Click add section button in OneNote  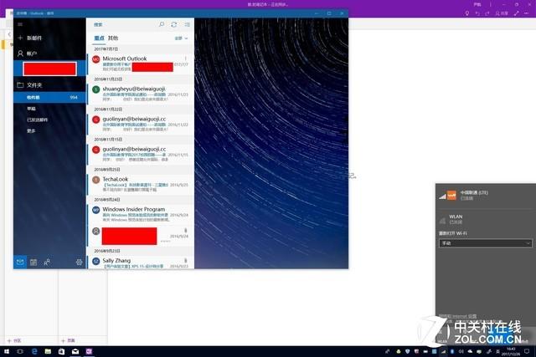click(x=14, y=340)
